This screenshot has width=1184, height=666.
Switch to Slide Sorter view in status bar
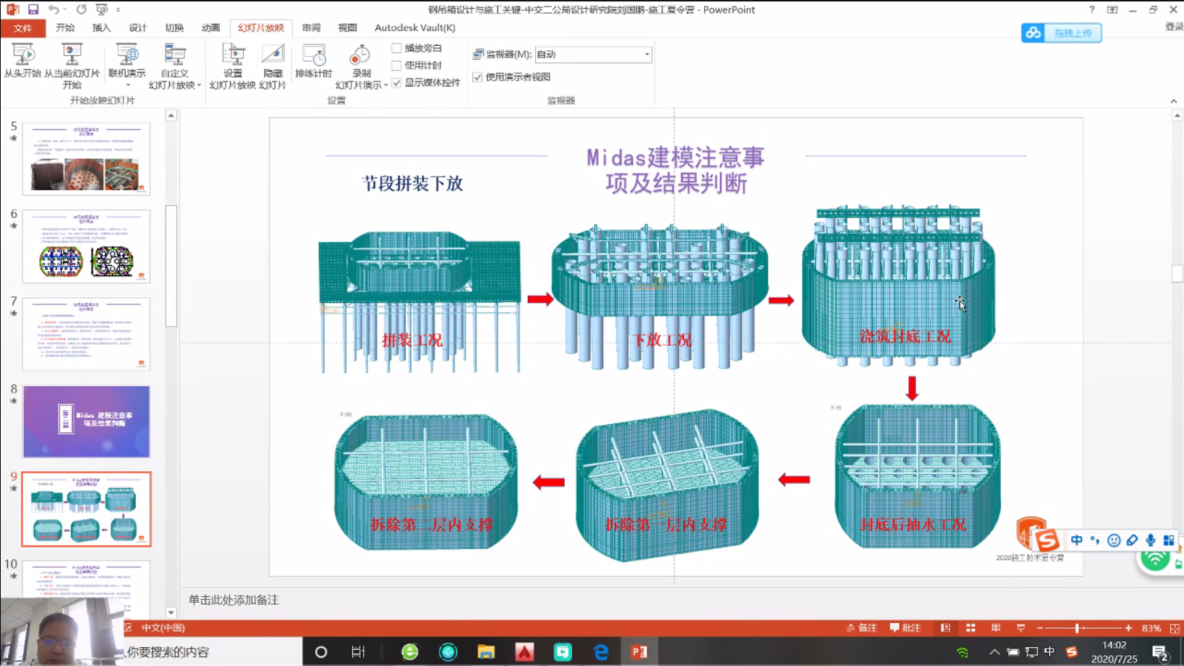971,628
